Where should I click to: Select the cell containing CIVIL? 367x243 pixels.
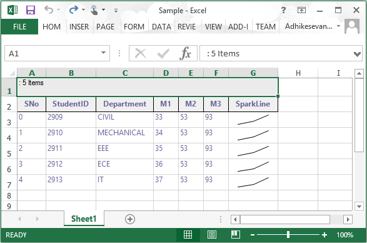(x=125, y=120)
